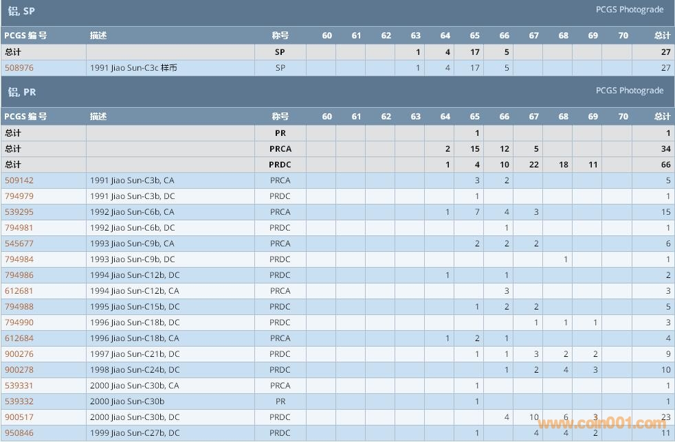
Task: Open PCGS number 508976 link
Action: pos(19,68)
